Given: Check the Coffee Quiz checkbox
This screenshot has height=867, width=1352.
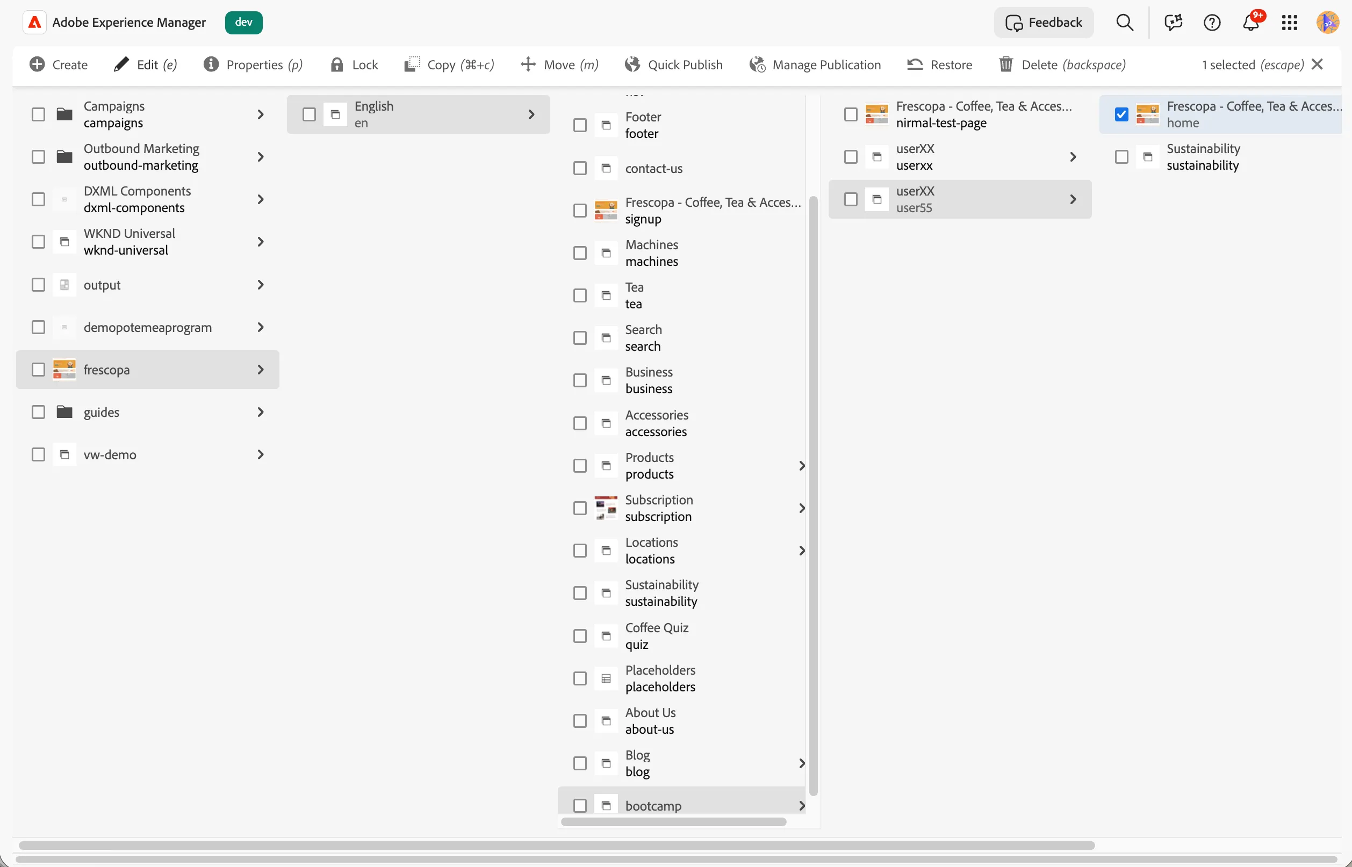Looking at the screenshot, I should (x=580, y=636).
